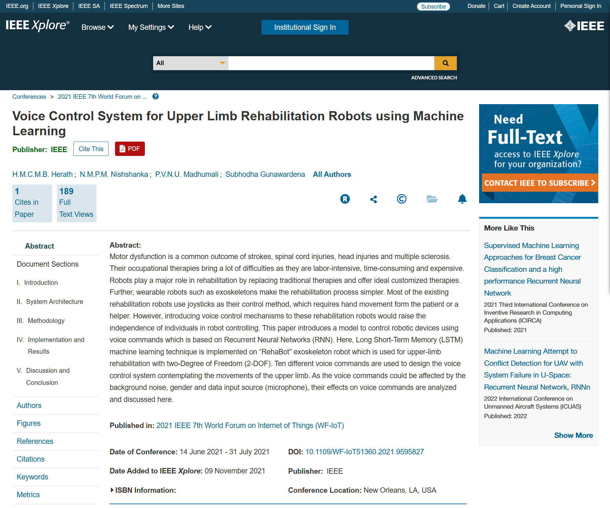Click the Institutional Sign In button

[x=305, y=27]
